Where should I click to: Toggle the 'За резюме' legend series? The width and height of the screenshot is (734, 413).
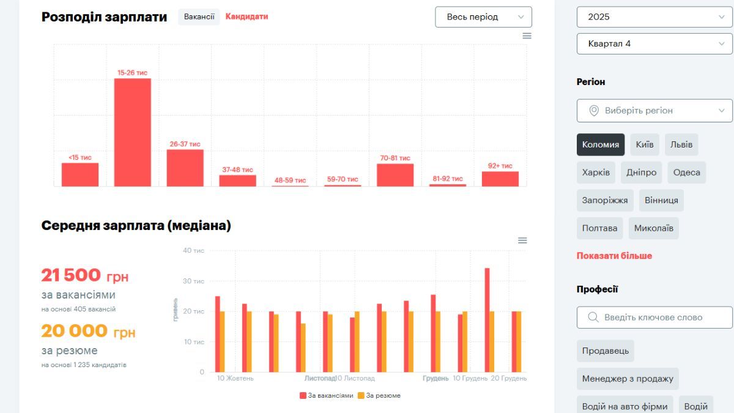click(x=379, y=395)
